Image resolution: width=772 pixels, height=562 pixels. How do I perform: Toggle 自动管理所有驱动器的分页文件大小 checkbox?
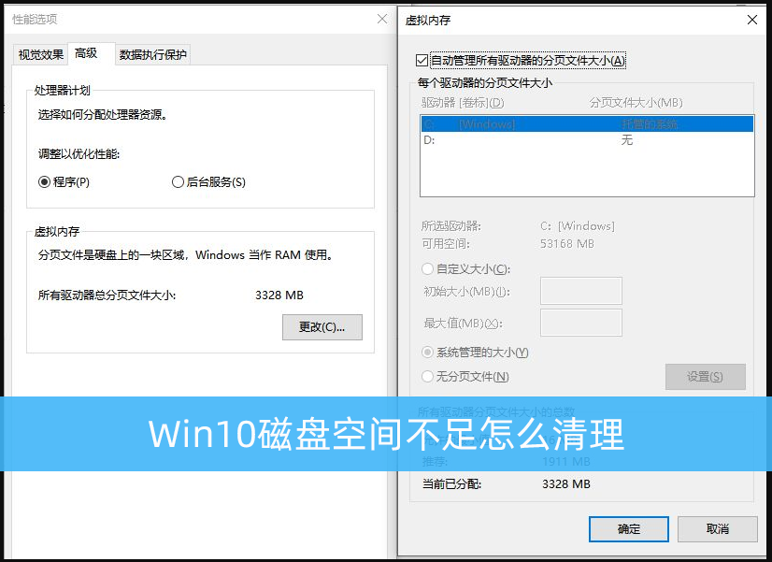[x=422, y=61]
